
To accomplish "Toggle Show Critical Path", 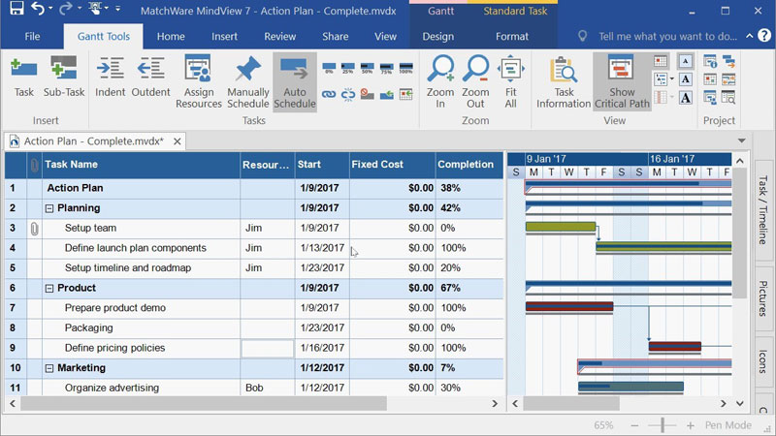I will tap(622, 82).
